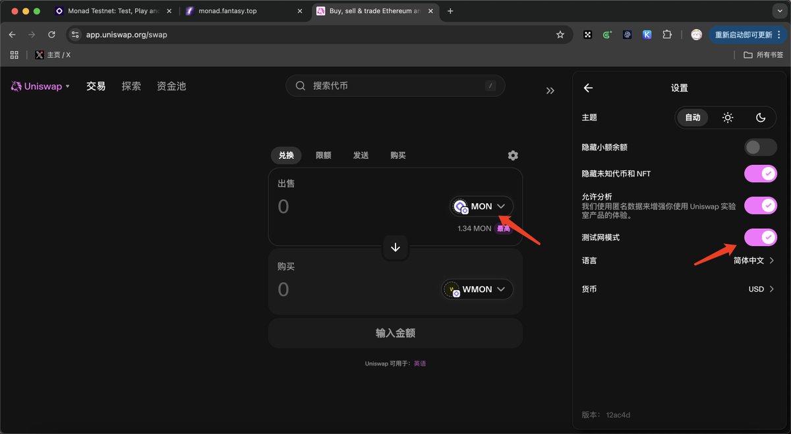The image size is (791, 434).
Task: Click the 输入金额 button
Action: pos(395,333)
